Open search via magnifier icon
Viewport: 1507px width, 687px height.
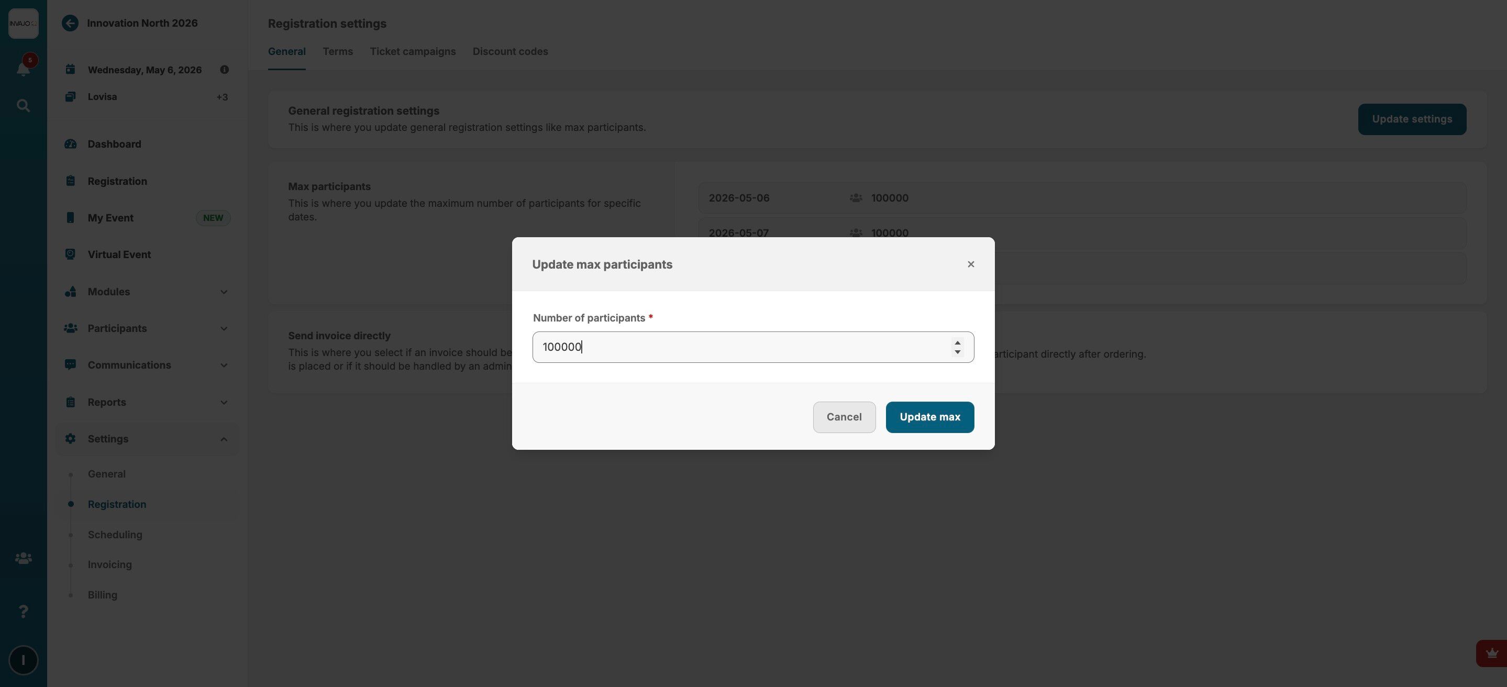click(24, 106)
